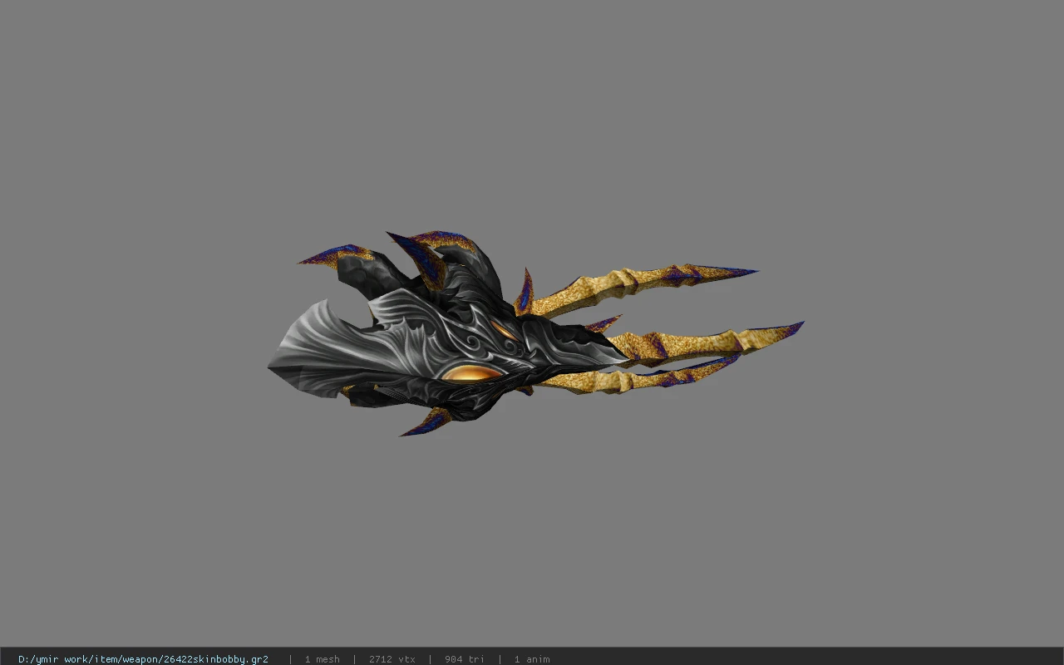This screenshot has height=665, width=1064.
Task: Select the "2712 vtx" vertex count
Action: [392, 659]
